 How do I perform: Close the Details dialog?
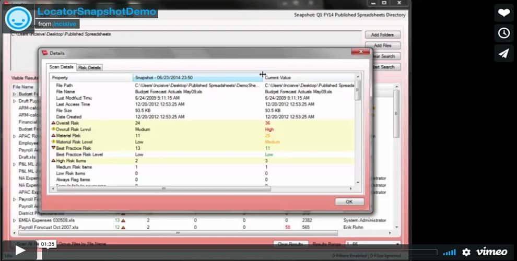(360, 52)
